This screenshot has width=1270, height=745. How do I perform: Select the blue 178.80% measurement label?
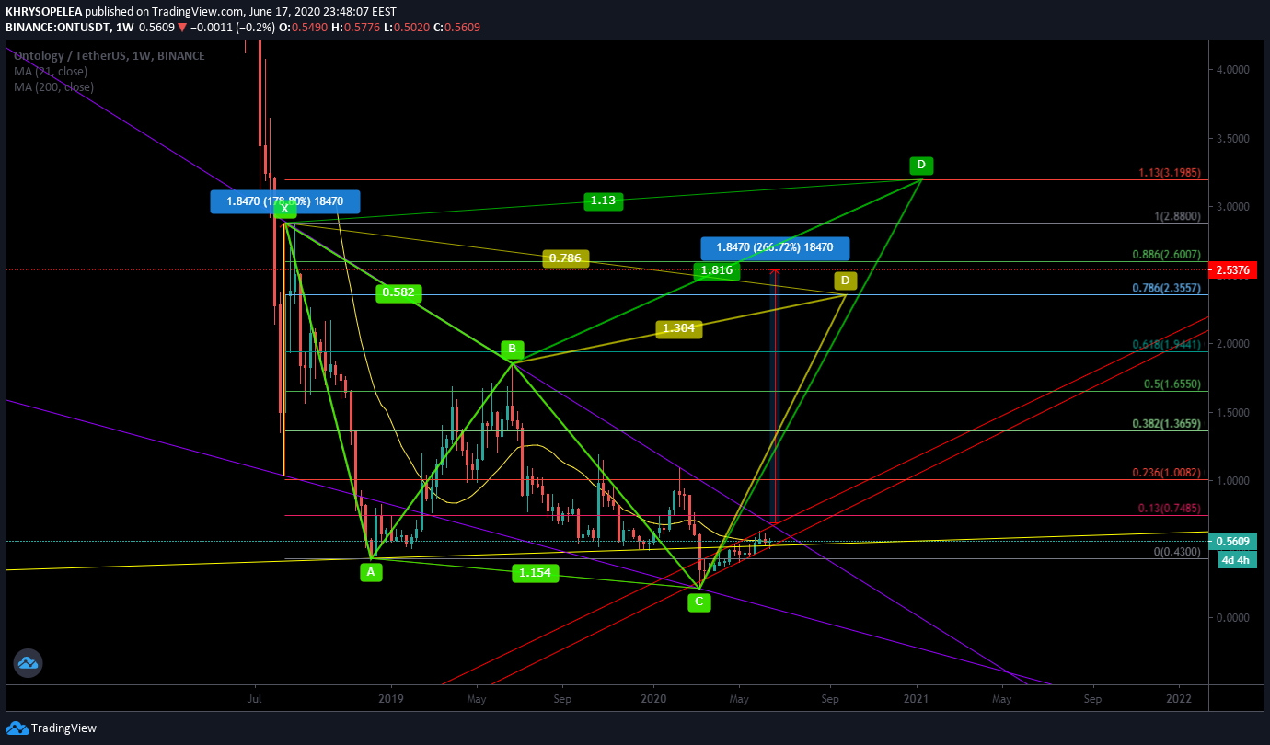tap(285, 201)
